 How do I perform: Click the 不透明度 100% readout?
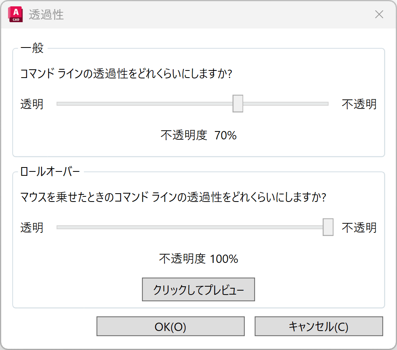click(198, 259)
